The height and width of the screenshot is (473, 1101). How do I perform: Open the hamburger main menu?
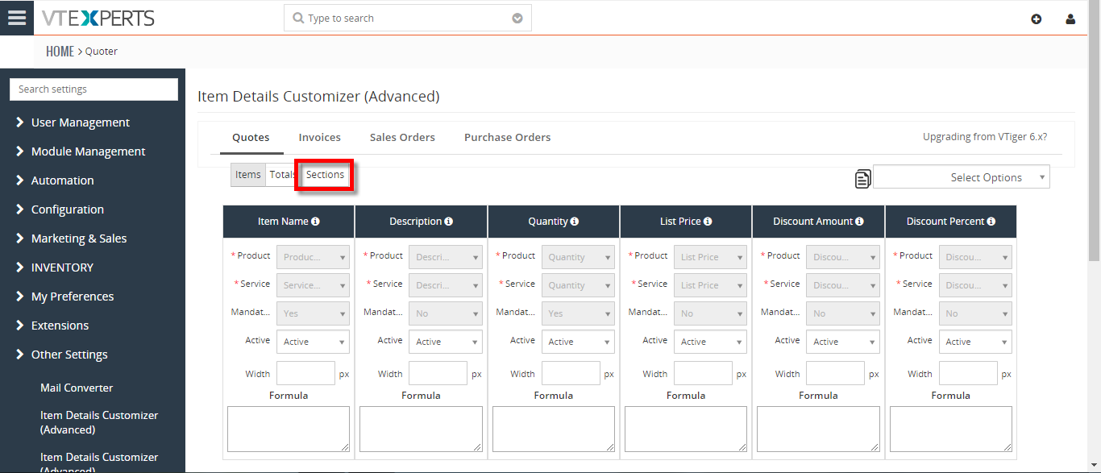pos(17,18)
